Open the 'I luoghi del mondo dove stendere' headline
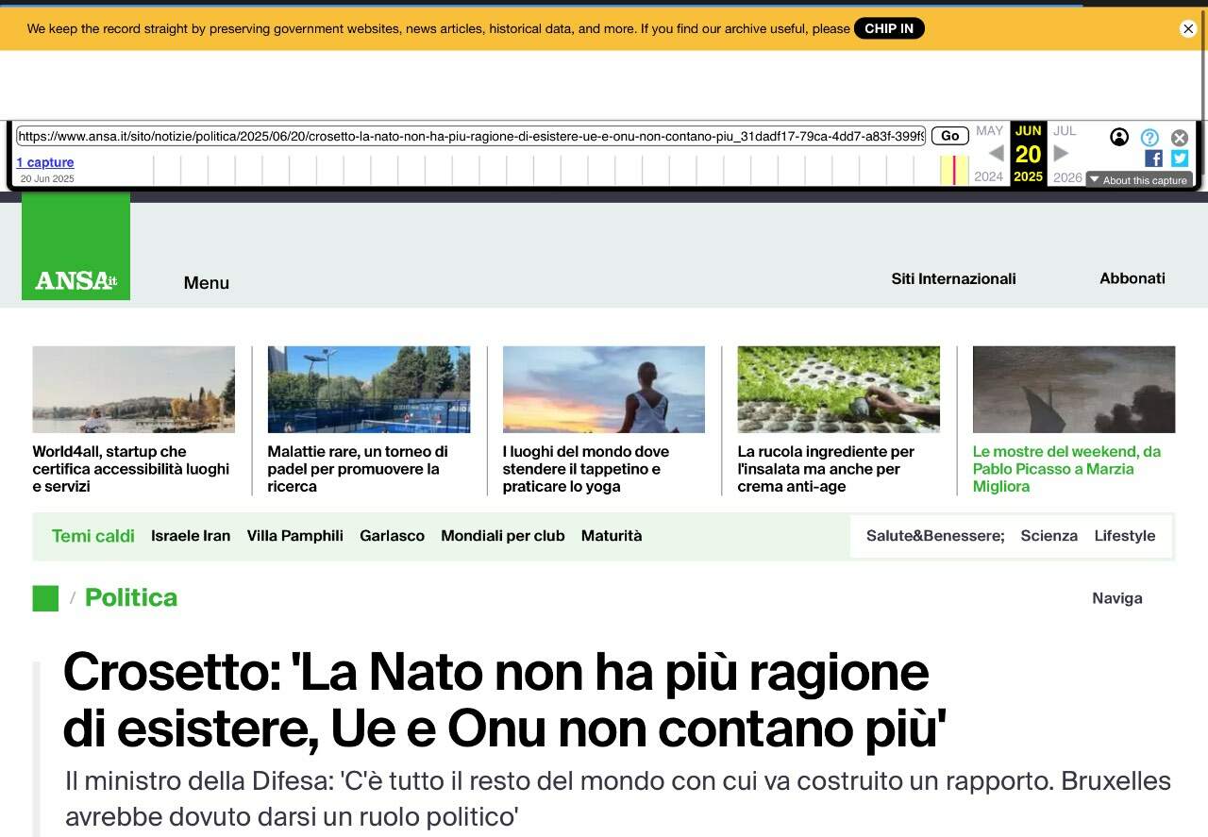 (586, 469)
